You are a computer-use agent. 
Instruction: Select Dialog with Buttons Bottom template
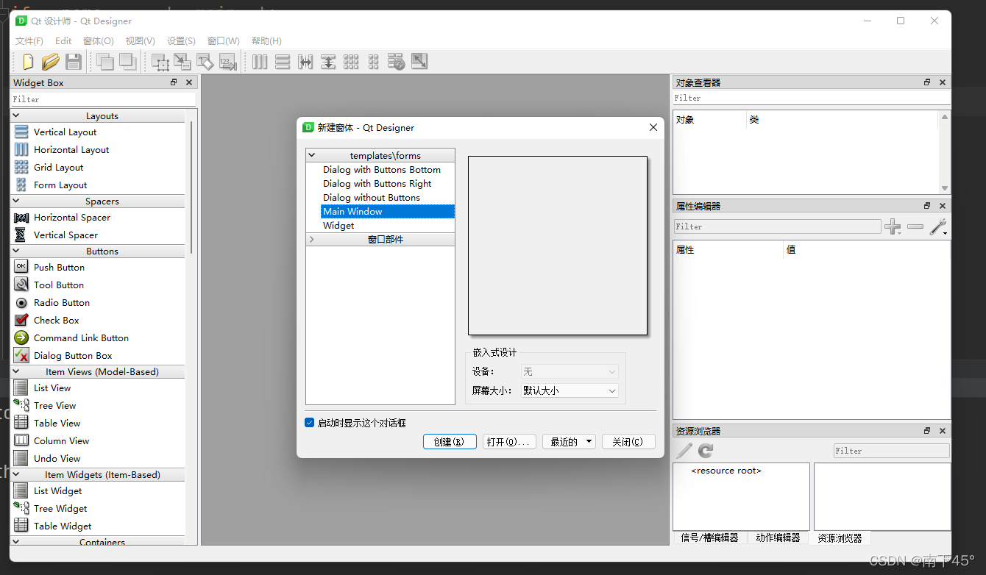pos(381,169)
